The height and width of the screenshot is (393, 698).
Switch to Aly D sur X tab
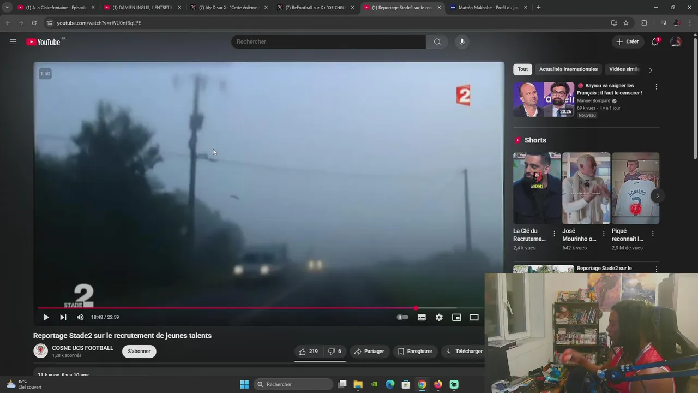(x=229, y=8)
